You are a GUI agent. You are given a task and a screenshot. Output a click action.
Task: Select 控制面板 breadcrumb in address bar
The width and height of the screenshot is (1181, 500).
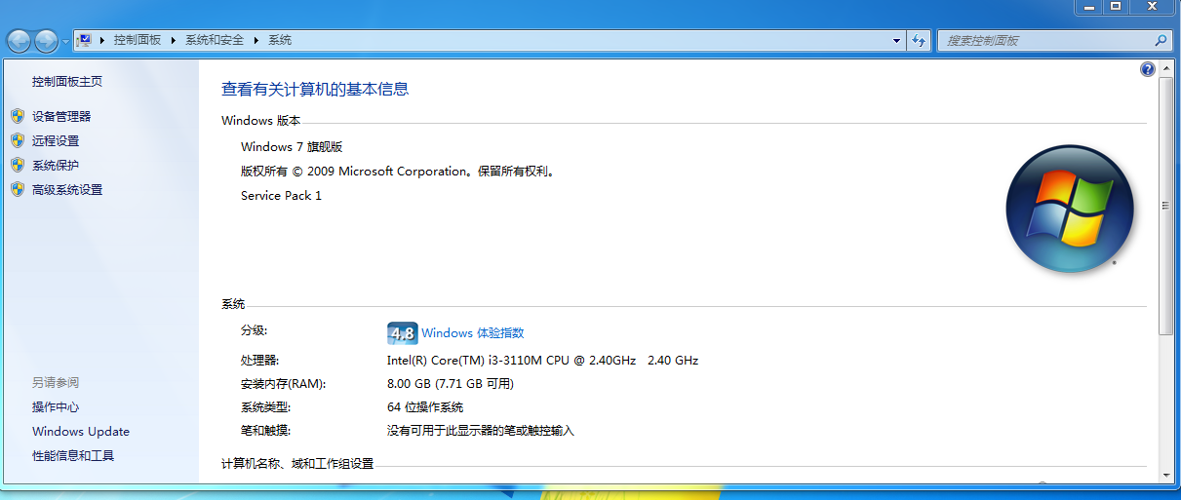[x=137, y=40]
